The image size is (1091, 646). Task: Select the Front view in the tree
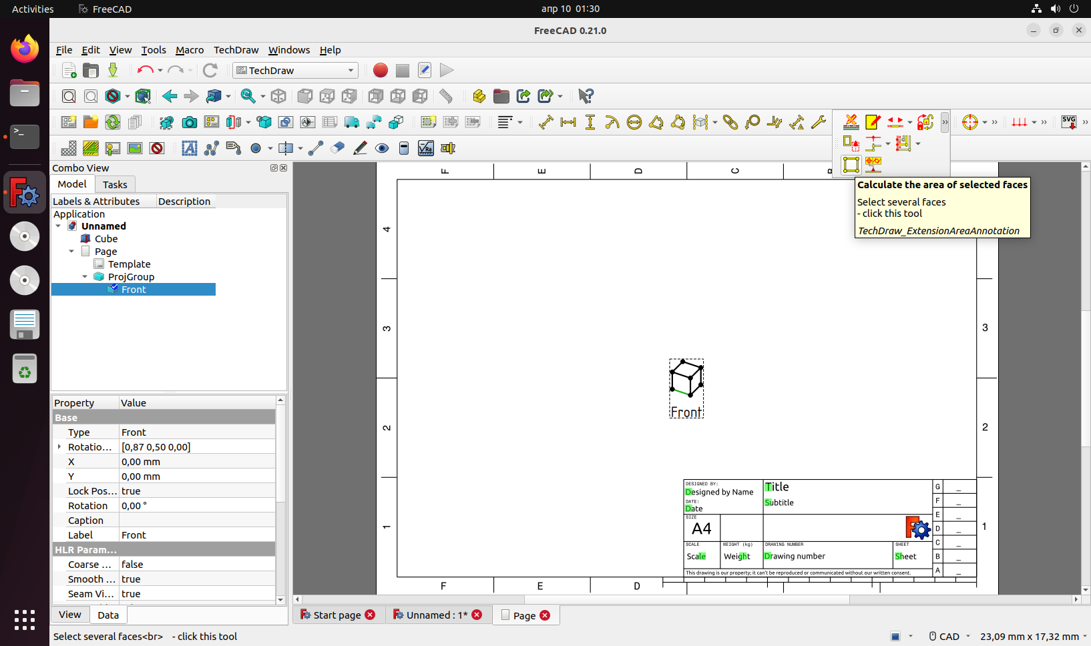coord(133,289)
